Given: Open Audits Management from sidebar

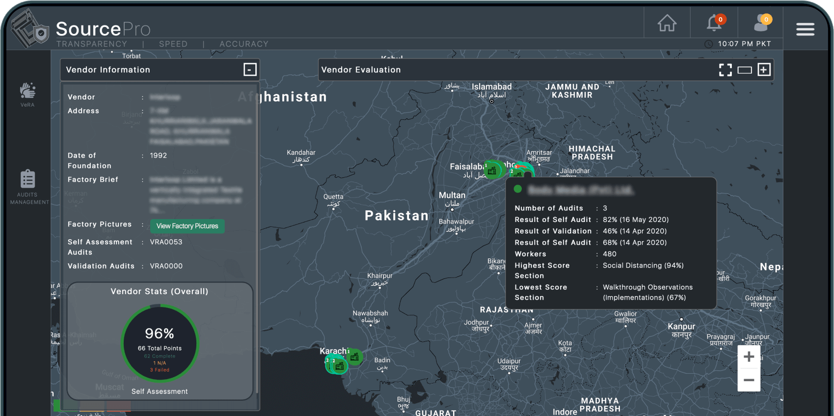Looking at the screenshot, I should (x=28, y=187).
